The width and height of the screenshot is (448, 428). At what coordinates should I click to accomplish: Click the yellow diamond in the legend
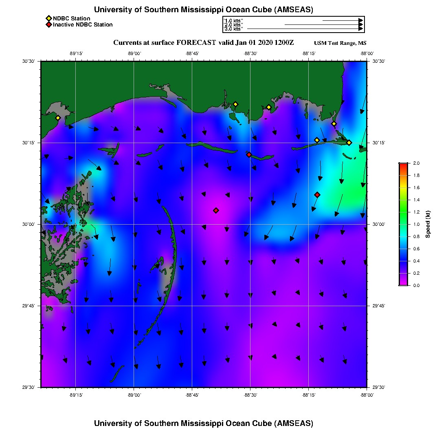pyautogui.click(x=49, y=18)
